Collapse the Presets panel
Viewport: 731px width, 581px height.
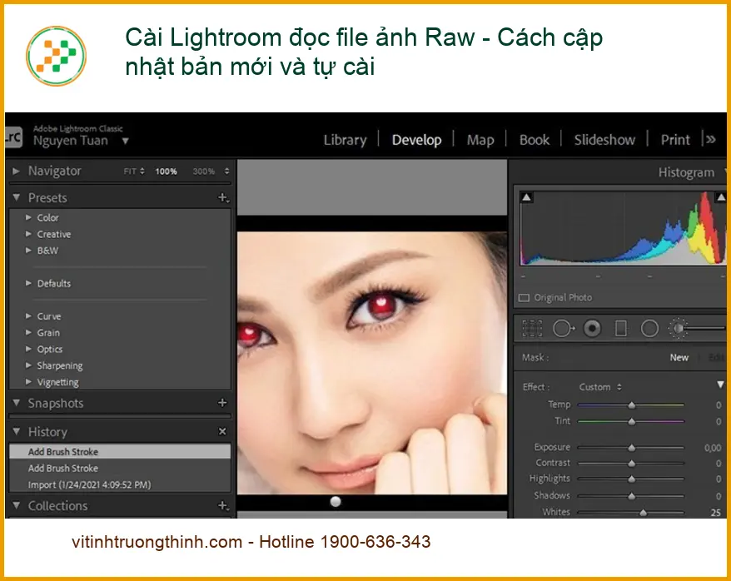(17, 197)
